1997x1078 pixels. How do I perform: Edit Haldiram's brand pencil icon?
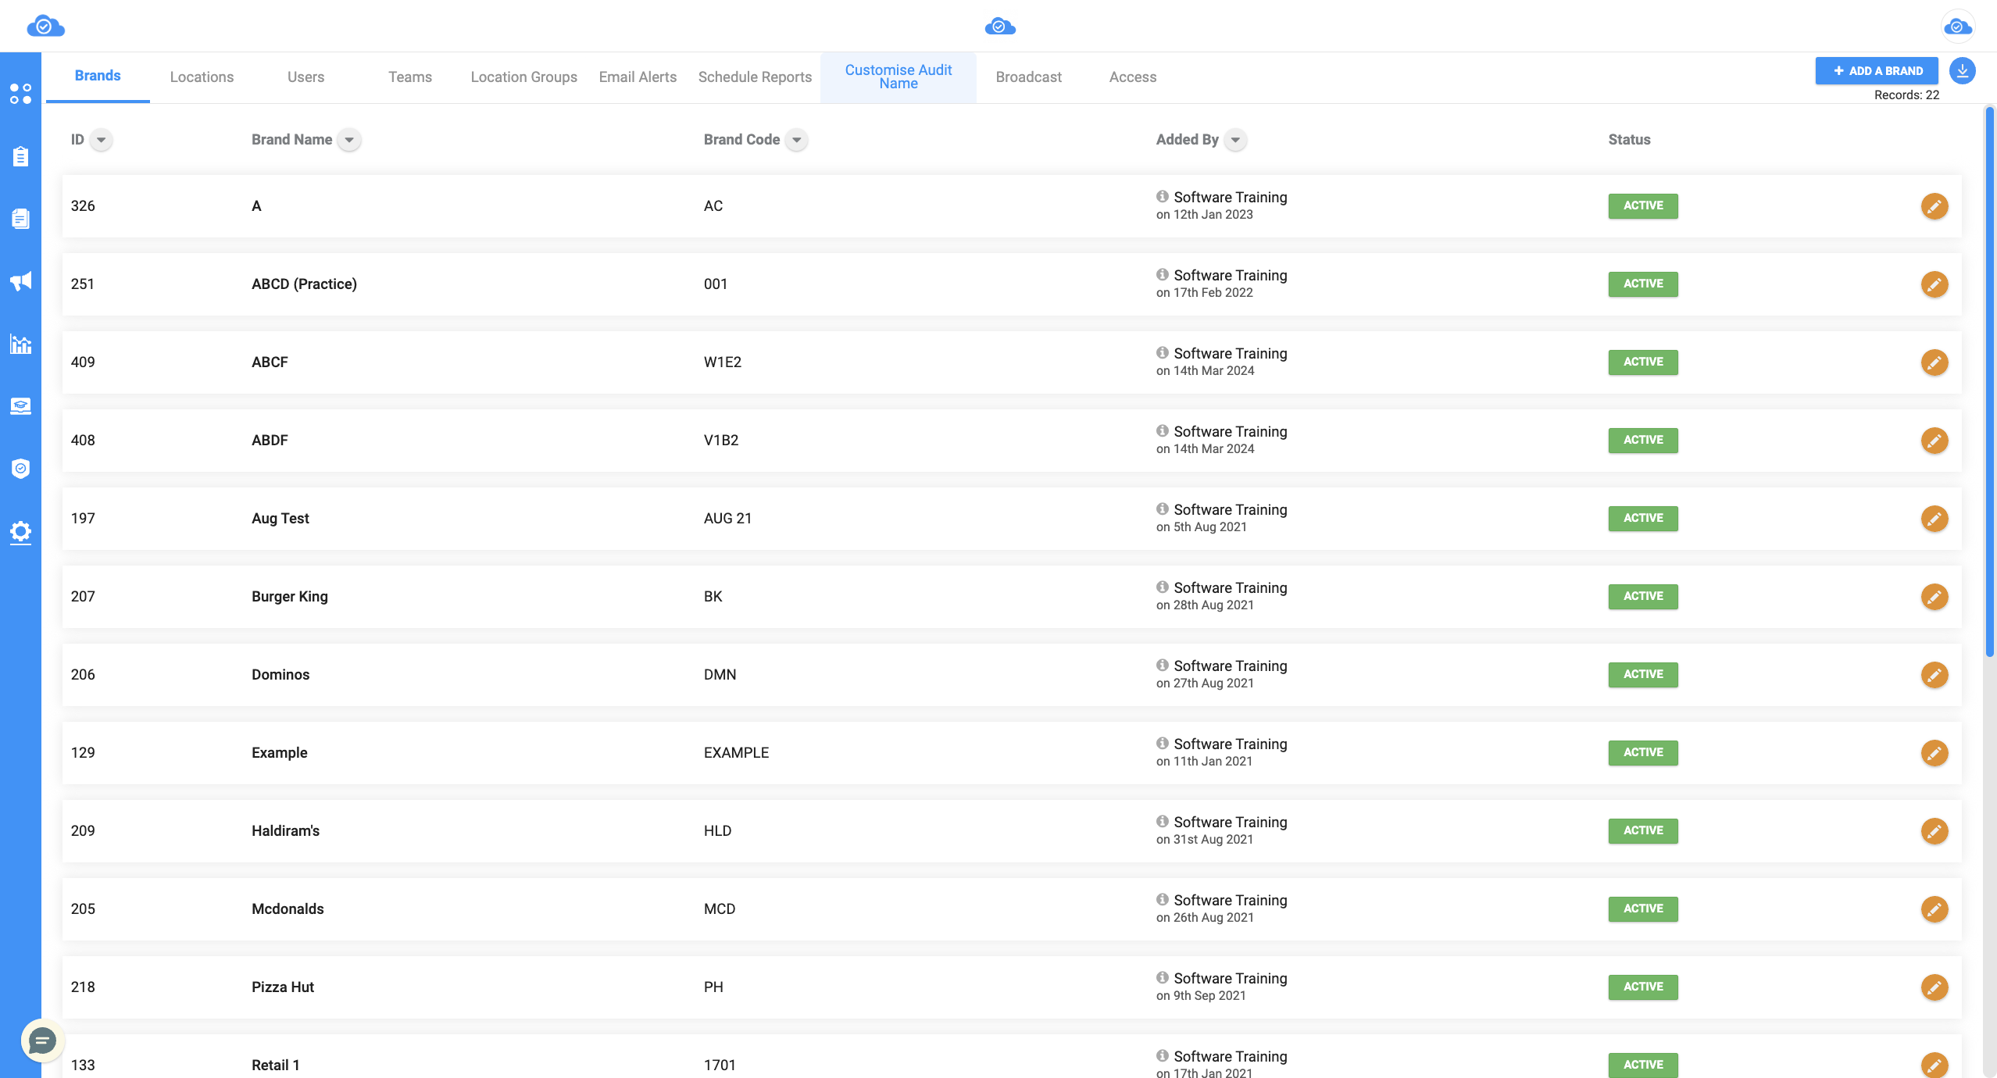pos(1934,831)
